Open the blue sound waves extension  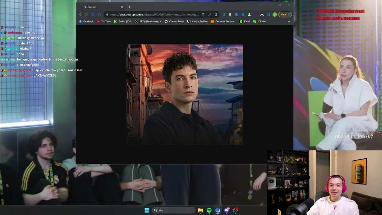224,15
